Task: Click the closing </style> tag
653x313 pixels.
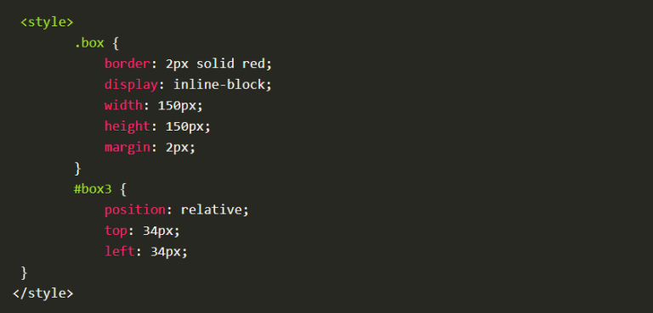Action: pyautogui.click(x=43, y=293)
